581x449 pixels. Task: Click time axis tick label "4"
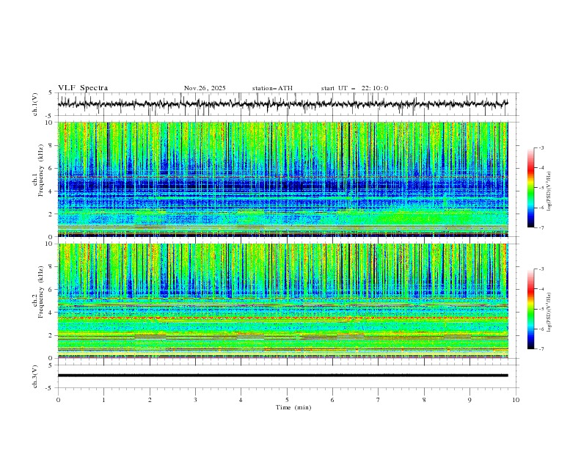[x=241, y=400]
